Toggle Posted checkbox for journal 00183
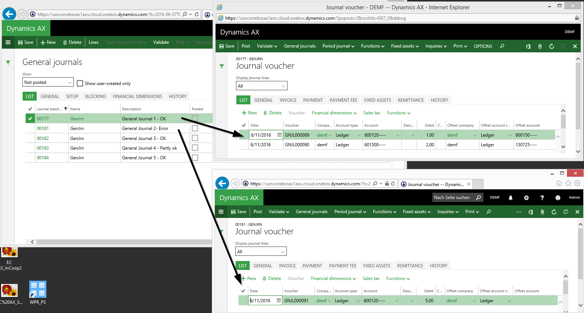Screen dimensions: 584x313 (195, 148)
